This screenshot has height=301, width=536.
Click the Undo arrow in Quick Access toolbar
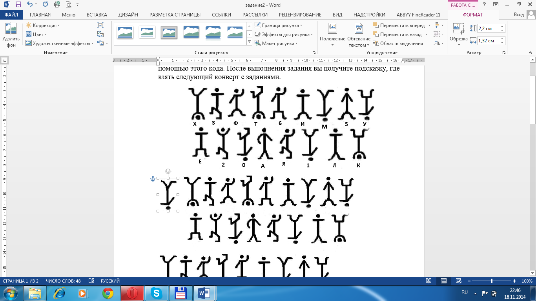point(30,5)
